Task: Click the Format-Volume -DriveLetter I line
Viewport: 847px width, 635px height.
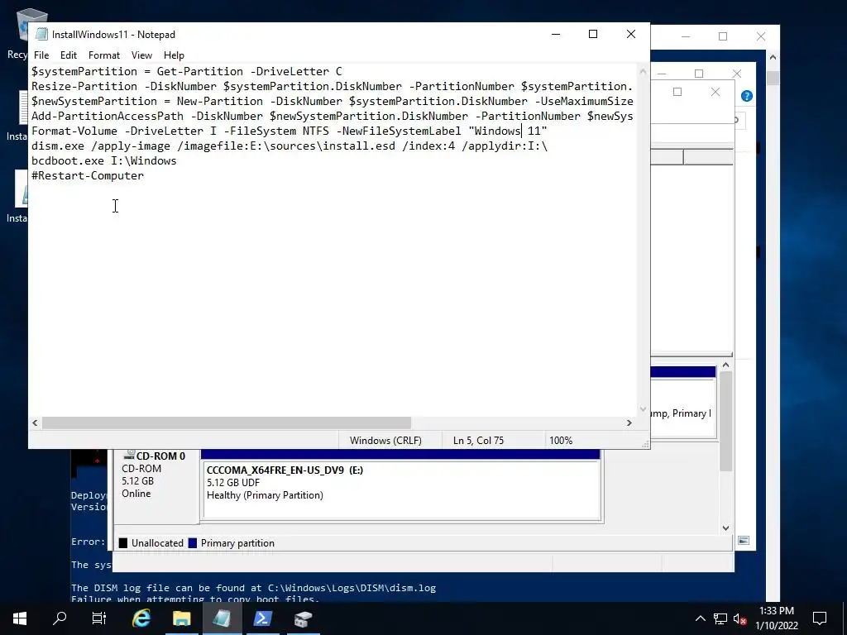Action: 289,131
